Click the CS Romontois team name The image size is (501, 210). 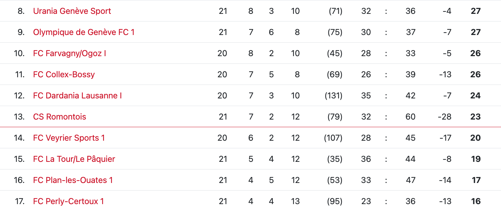[60, 117]
